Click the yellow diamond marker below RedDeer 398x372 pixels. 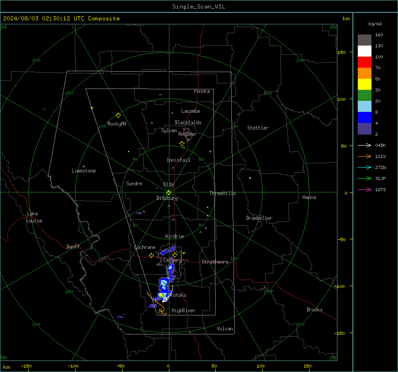182,144
